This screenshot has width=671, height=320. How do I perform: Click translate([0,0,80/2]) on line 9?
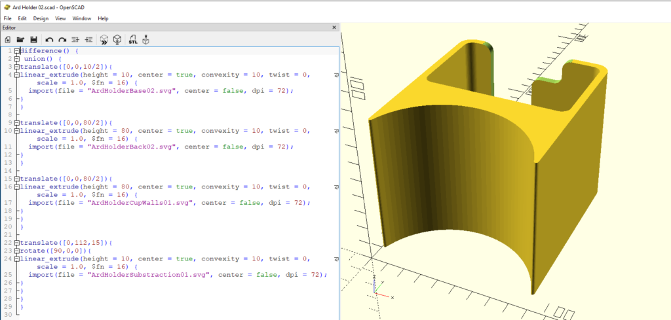pyautogui.click(x=64, y=122)
